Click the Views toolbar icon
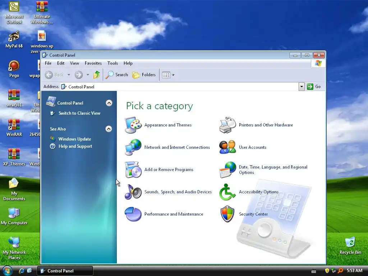This screenshot has height=276, width=368. pos(166,75)
